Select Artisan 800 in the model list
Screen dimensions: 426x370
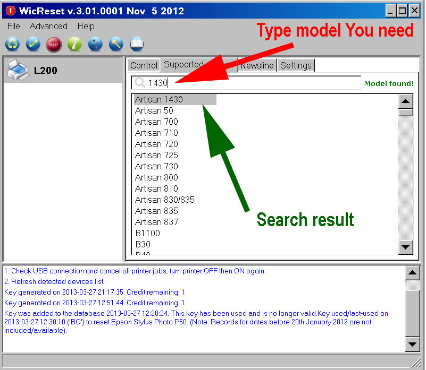click(156, 177)
